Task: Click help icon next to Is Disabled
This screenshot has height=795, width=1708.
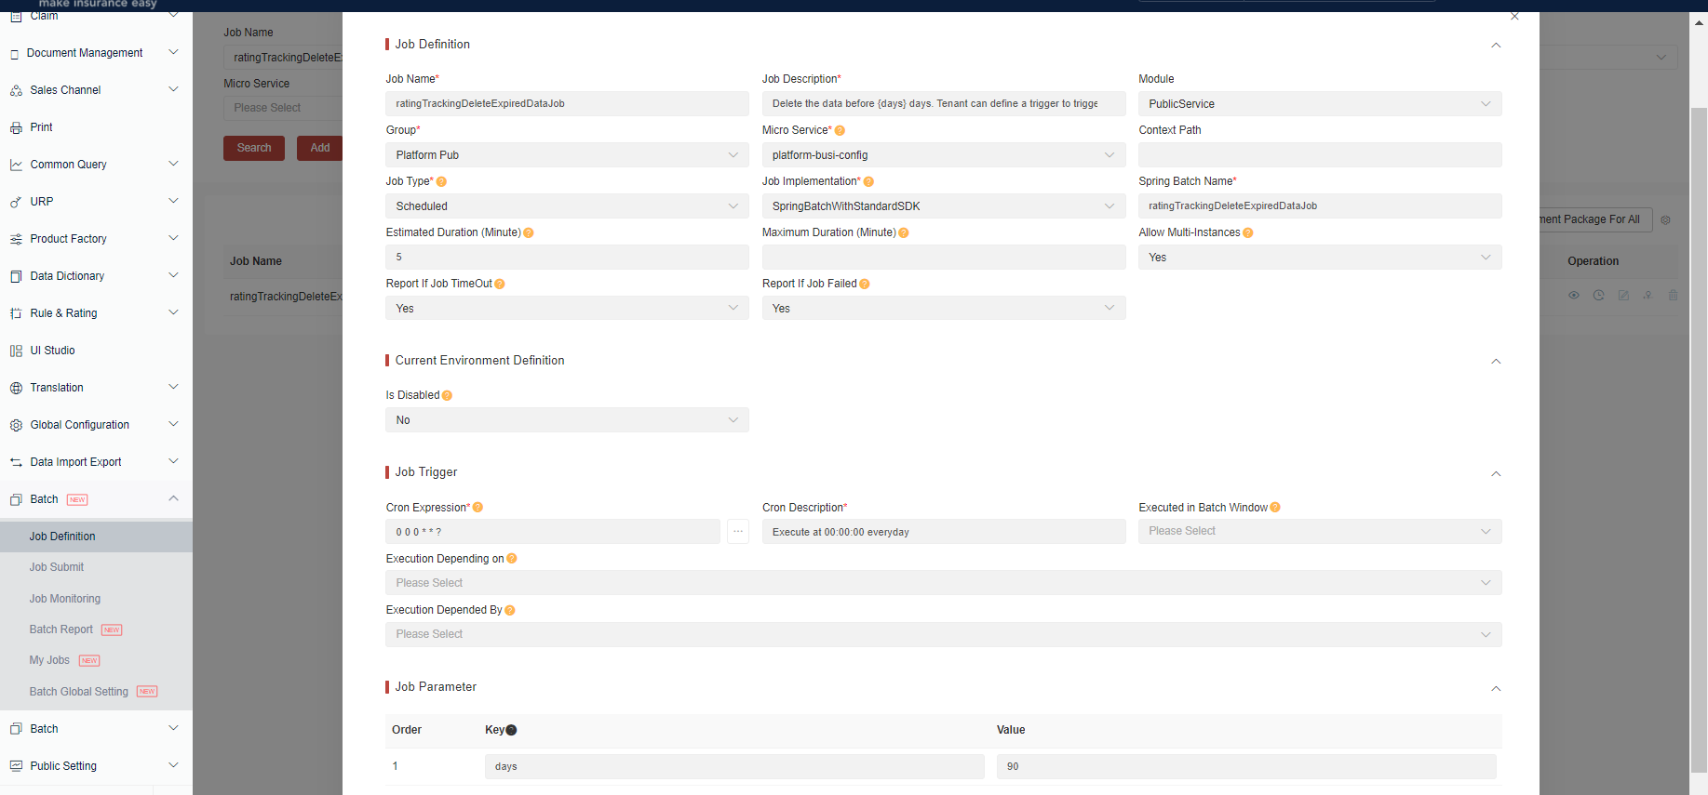Action: [x=447, y=396]
